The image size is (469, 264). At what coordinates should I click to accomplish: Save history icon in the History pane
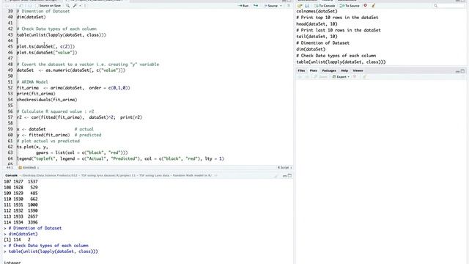pos(307,6)
